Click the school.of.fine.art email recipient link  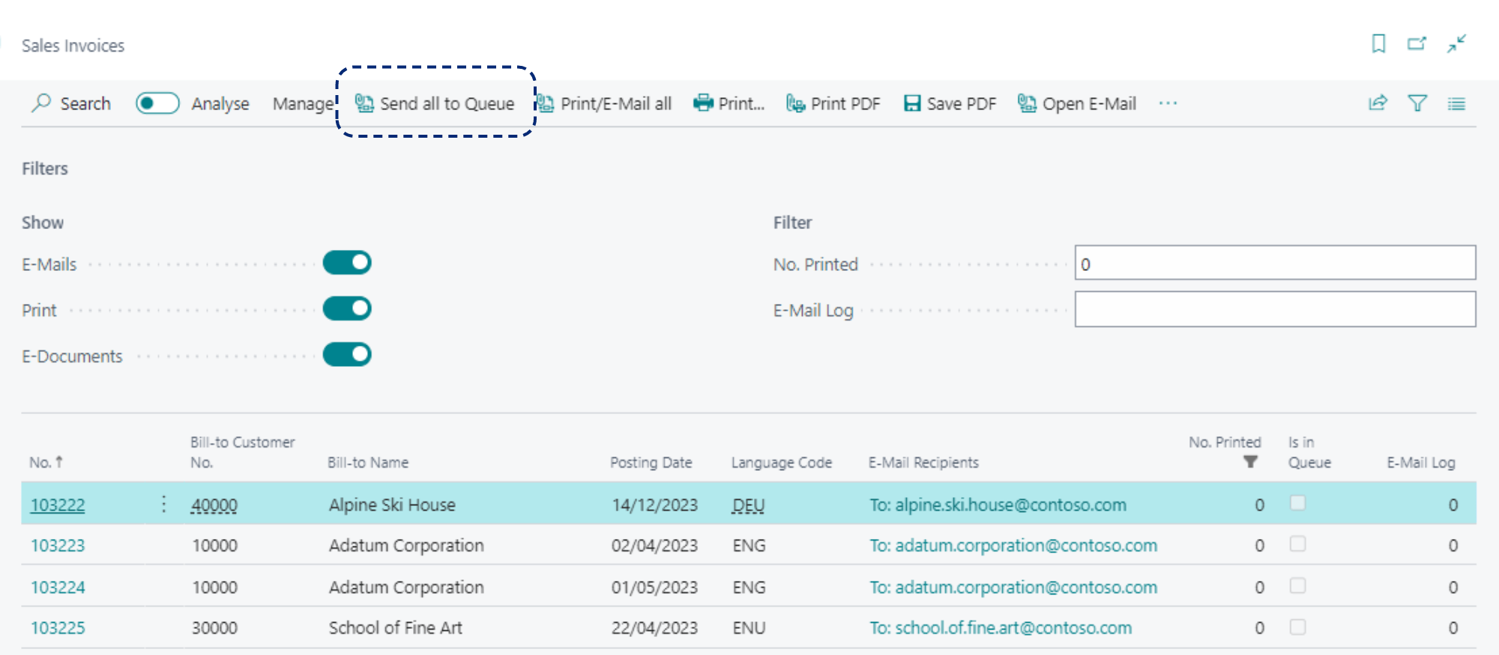tap(1001, 628)
